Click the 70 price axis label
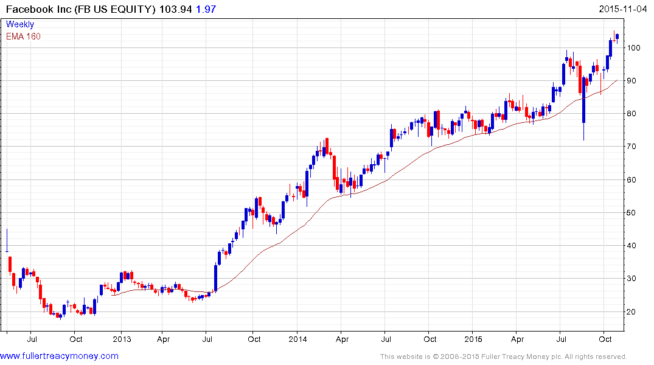Image resolution: width=654 pixels, height=365 pixels. point(631,147)
